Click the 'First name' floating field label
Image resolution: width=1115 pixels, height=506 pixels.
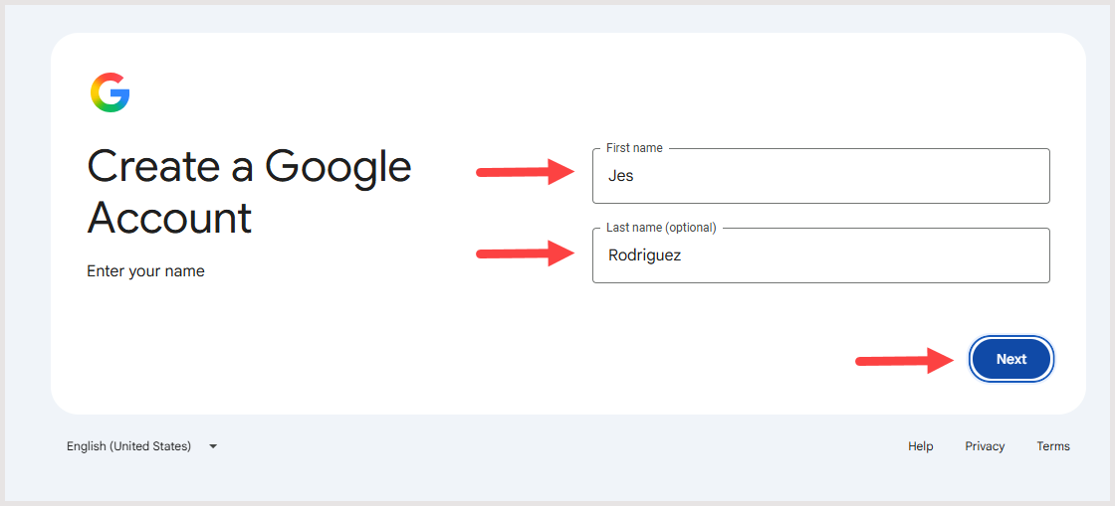pyautogui.click(x=634, y=148)
